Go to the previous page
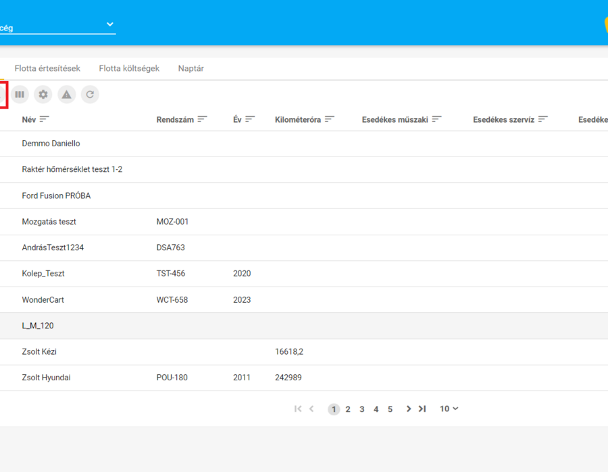608x472 pixels. (311, 409)
